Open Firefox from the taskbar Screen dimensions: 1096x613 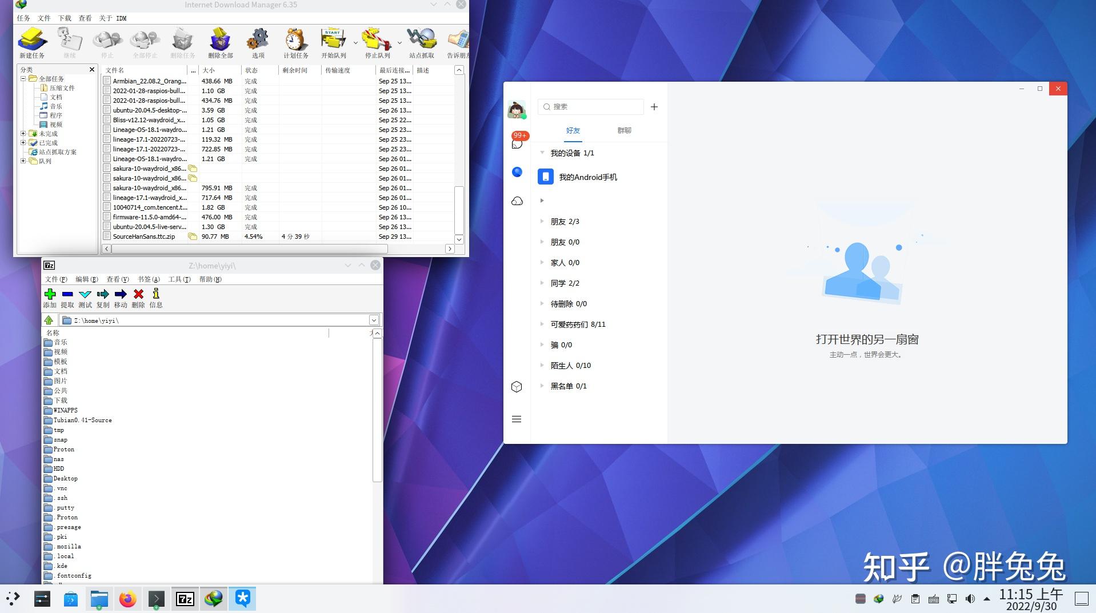point(127,599)
